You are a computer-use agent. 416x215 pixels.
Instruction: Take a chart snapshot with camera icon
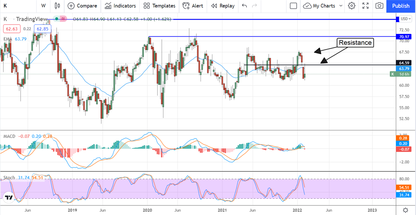pyautogui.click(x=380, y=6)
